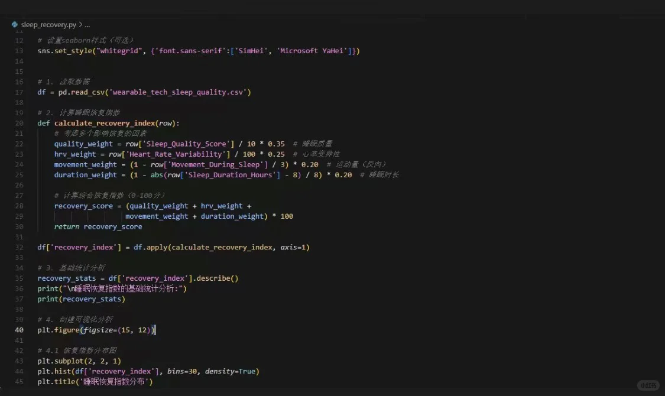The width and height of the screenshot is (665, 396).
Task: Click the return keyword on line 30
Action: 67,227
